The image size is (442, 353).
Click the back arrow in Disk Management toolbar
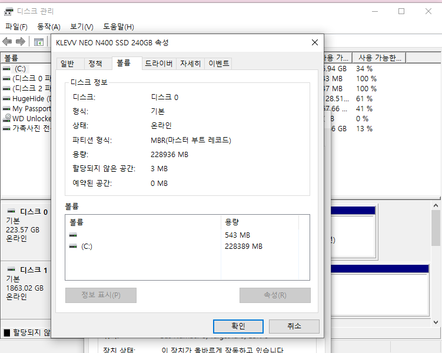(7, 42)
